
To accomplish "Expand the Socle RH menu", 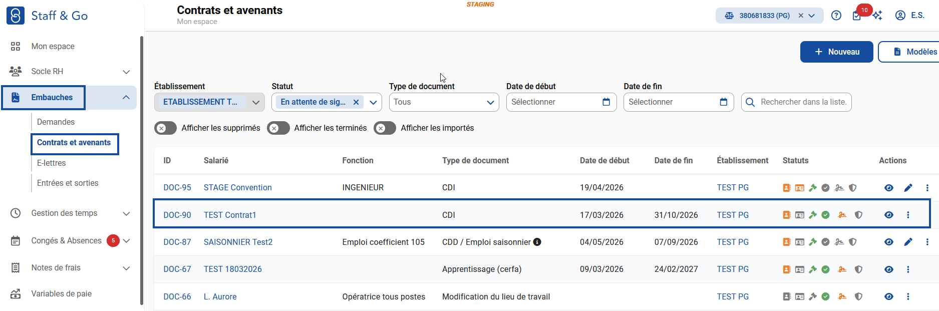I will click(x=126, y=72).
